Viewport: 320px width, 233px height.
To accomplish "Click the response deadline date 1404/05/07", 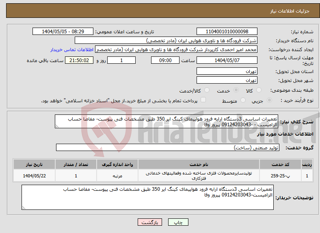I will pos(227,60).
